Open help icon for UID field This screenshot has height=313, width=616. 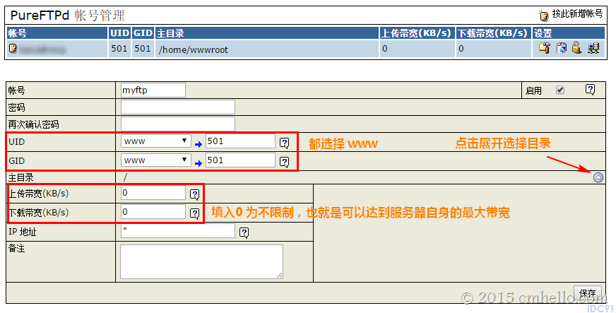point(285,143)
